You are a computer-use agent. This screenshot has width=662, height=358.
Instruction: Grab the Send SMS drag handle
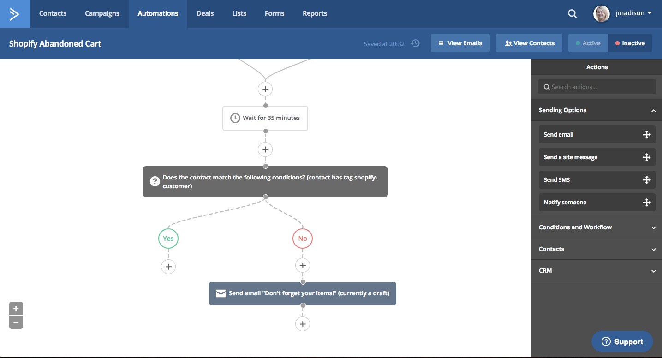[x=646, y=180]
